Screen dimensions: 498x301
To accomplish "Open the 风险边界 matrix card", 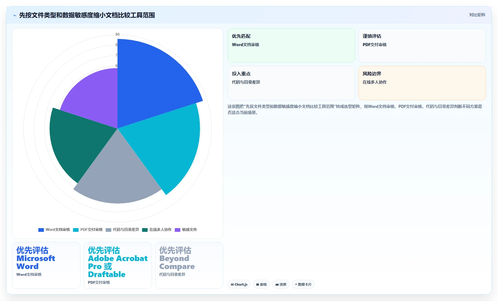I will pos(422,83).
